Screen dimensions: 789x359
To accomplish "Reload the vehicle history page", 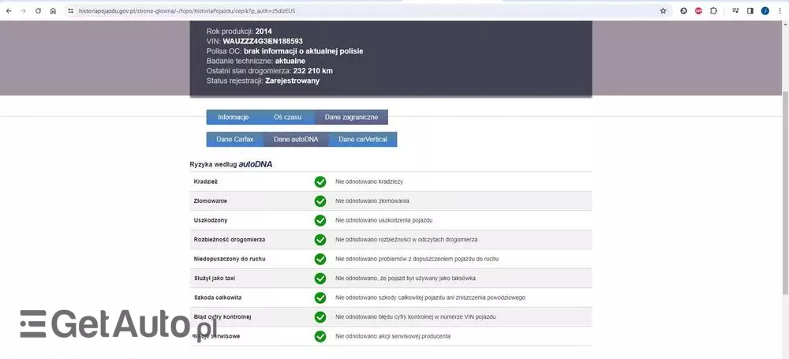I will pyautogui.click(x=37, y=11).
